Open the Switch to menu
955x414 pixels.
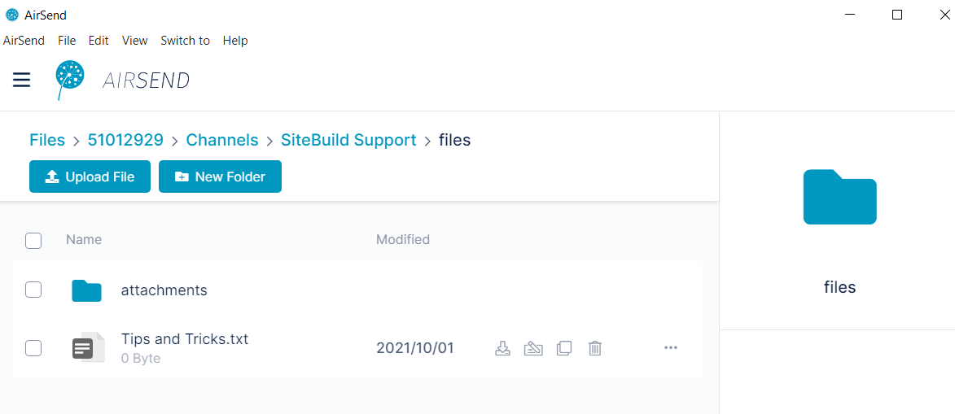click(185, 41)
